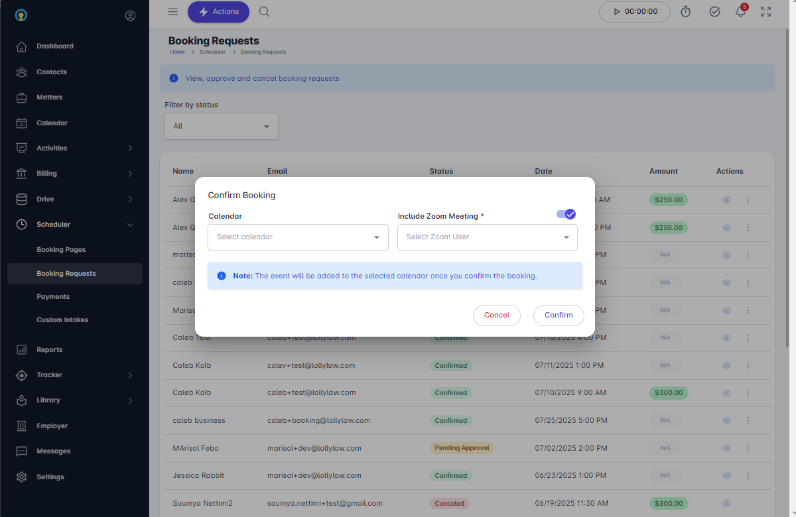View caleb business booking via eye icon

(726, 421)
